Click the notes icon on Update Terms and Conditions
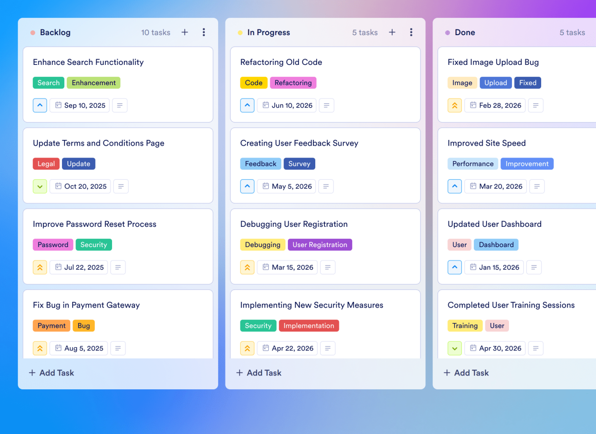Image resolution: width=596 pixels, height=434 pixels. pyautogui.click(x=121, y=186)
